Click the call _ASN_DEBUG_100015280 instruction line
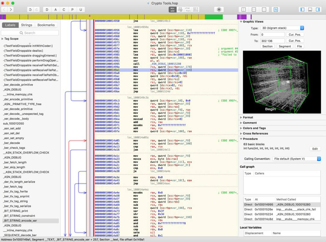Viewport: 326px width, 242px height. coord(166,64)
